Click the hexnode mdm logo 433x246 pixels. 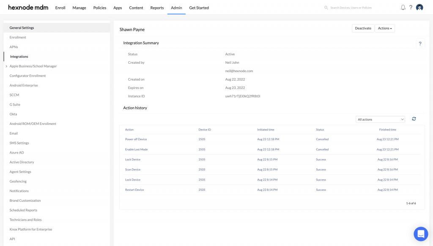[x=27, y=7]
